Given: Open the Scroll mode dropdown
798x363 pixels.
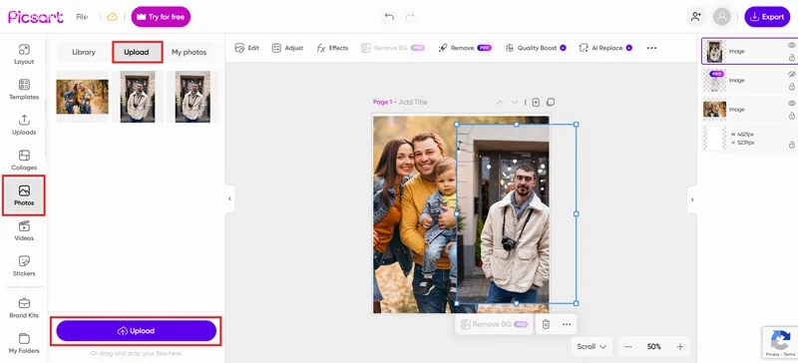Looking at the screenshot, I should coord(592,347).
